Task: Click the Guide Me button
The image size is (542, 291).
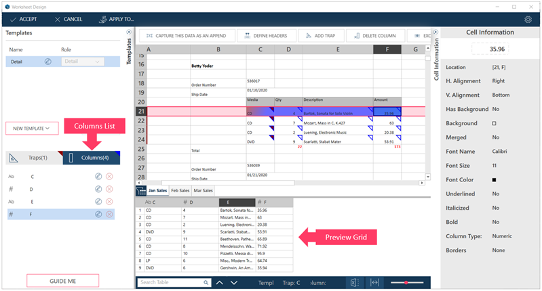Action: pyautogui.click(x=62, y=280)
